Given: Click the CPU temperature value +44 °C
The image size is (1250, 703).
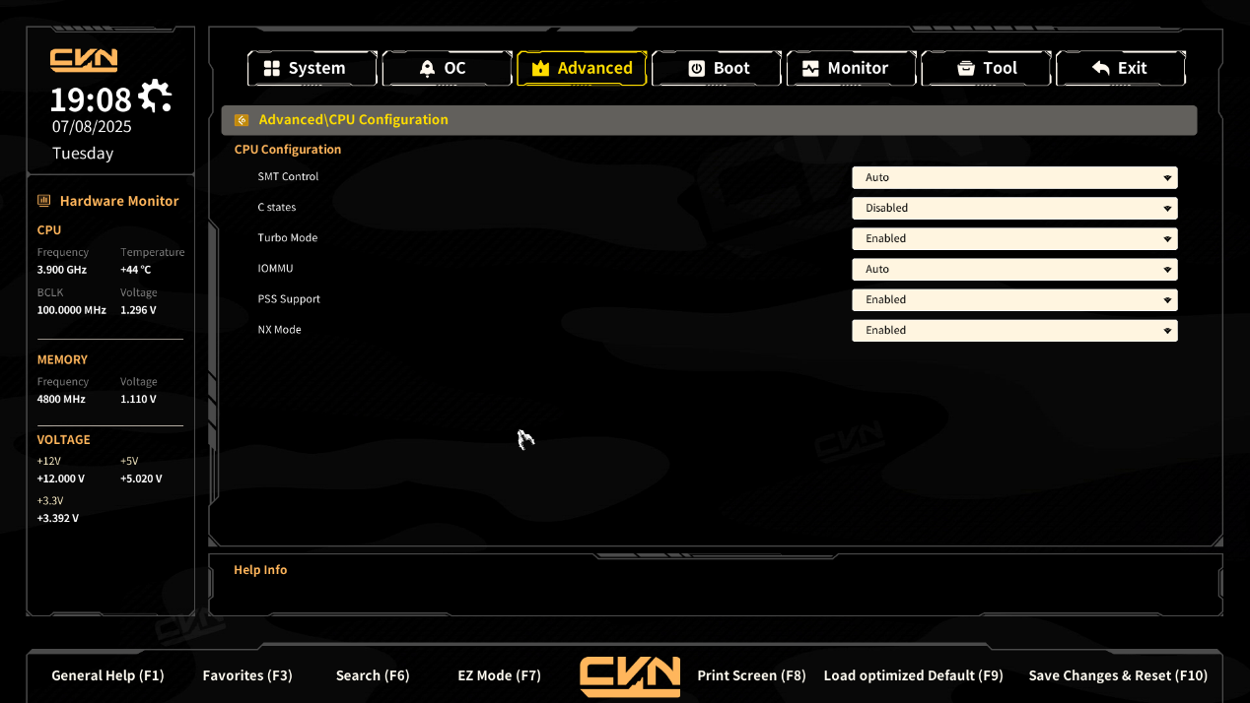Looking at the screenshot, I should (x=136, y=270).
